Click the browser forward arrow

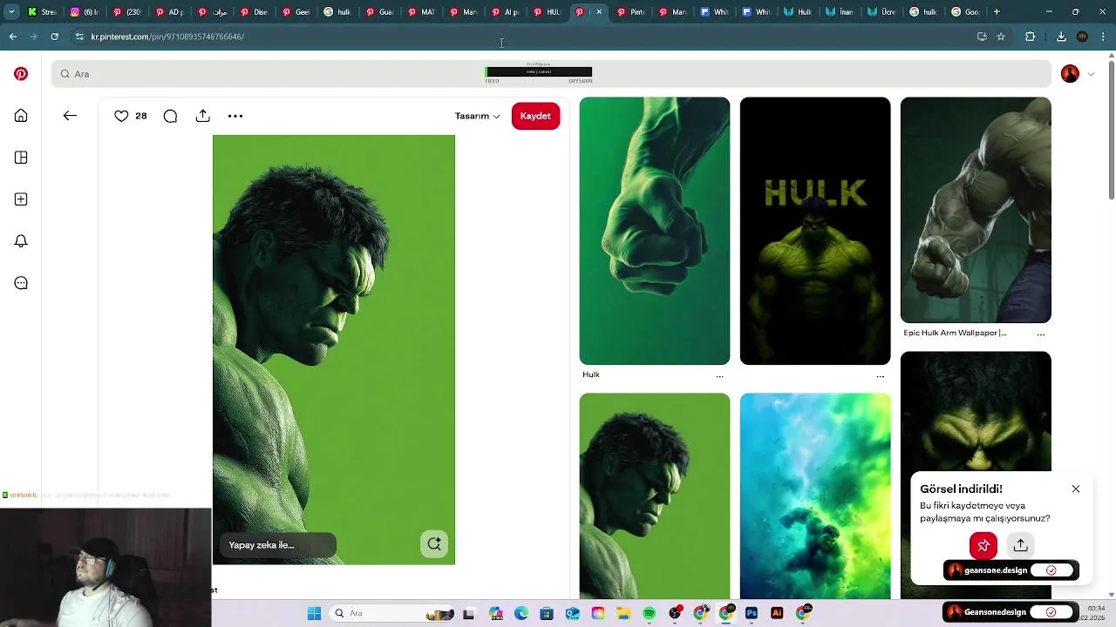coord(34,37)
